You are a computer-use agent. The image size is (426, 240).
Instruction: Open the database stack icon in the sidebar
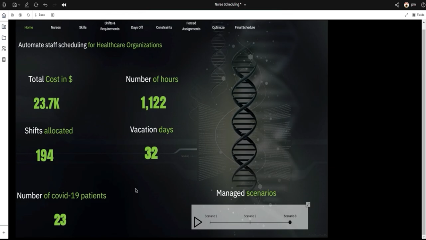pyautogui.click(x=4, y=60)
